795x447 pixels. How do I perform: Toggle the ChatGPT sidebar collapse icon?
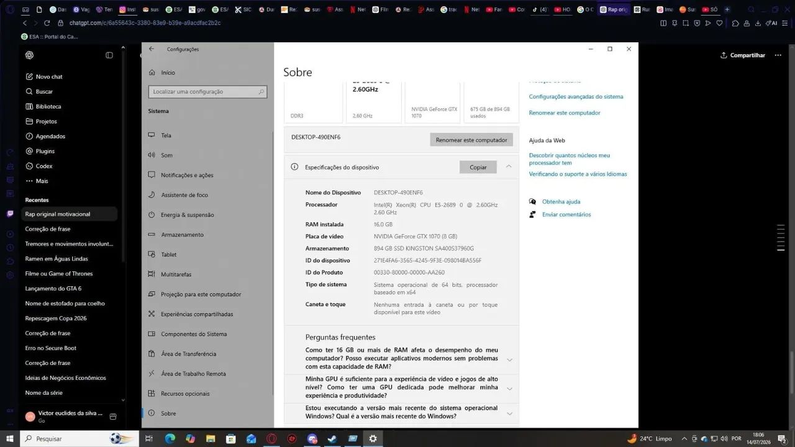(x=109, y=55)
